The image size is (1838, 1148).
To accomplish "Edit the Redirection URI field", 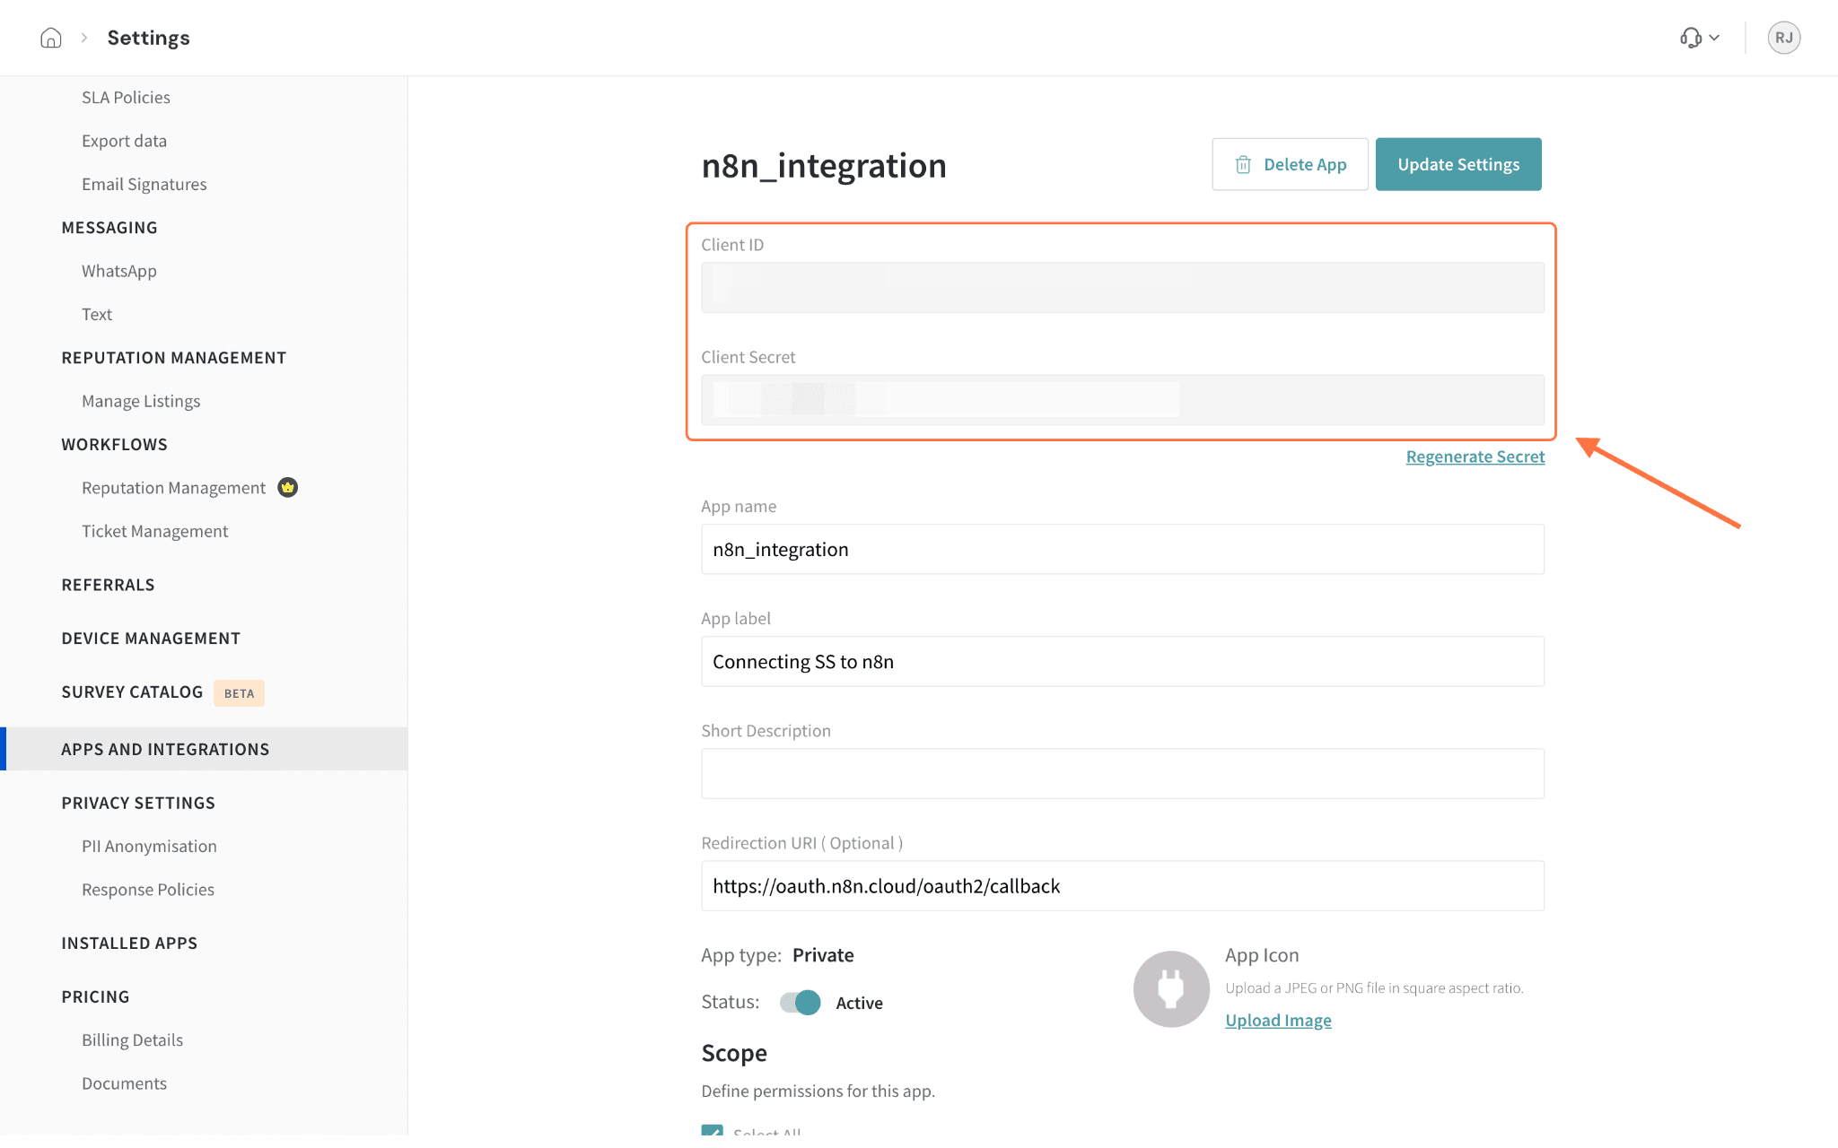I will pyautogui.click(x=1123, y=885).
